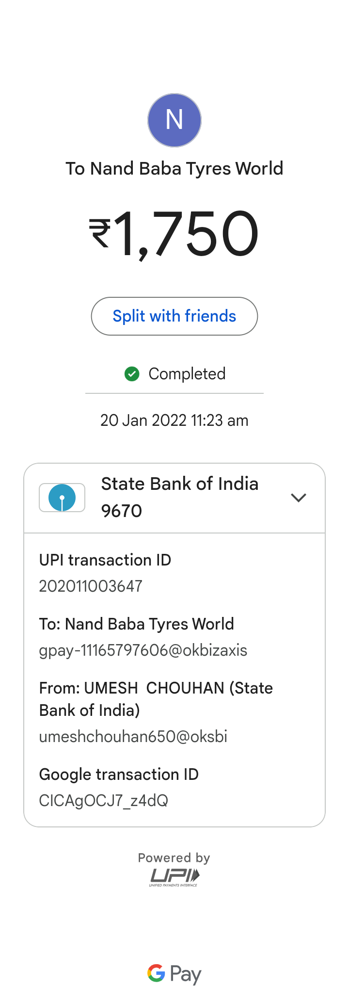Click the date 20 Jan 2022 11:23 am
This screenshot has width=349, height=1002.
tap(174, 420)
